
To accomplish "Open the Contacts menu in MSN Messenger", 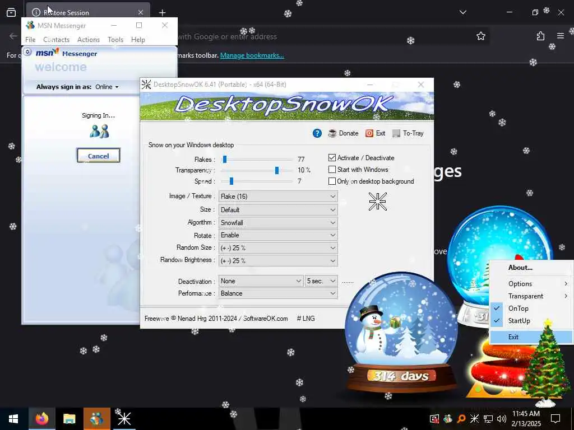I will [57, 40].
